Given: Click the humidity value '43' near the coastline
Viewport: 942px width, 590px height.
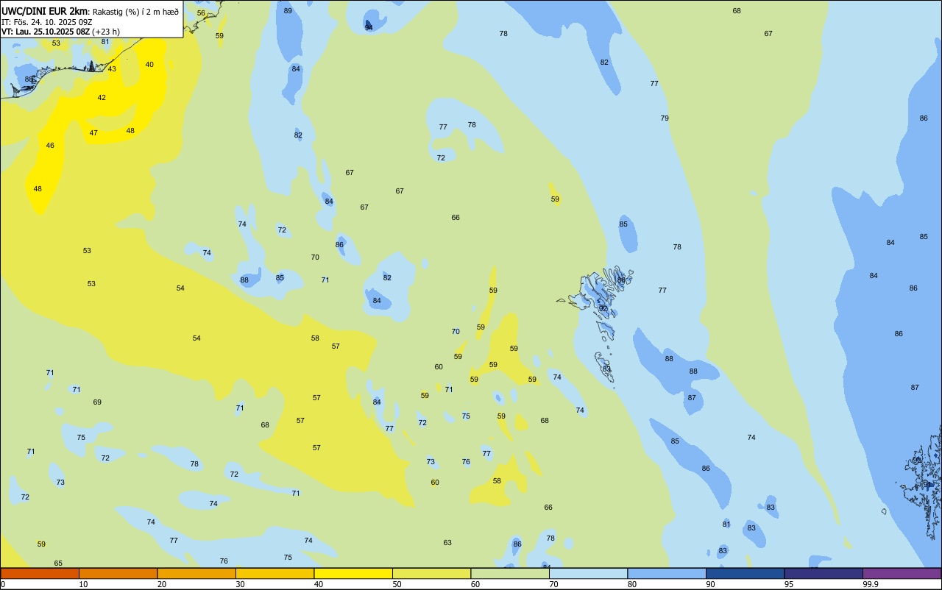Looking at the screenshot, I should coord(112,69).
